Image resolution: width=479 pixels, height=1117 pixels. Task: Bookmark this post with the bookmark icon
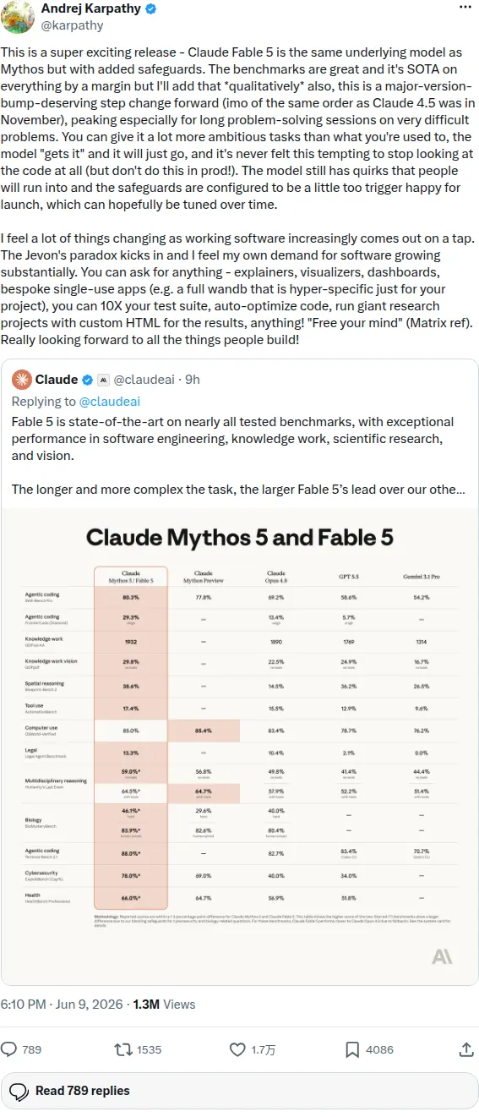click(352, 1049)
